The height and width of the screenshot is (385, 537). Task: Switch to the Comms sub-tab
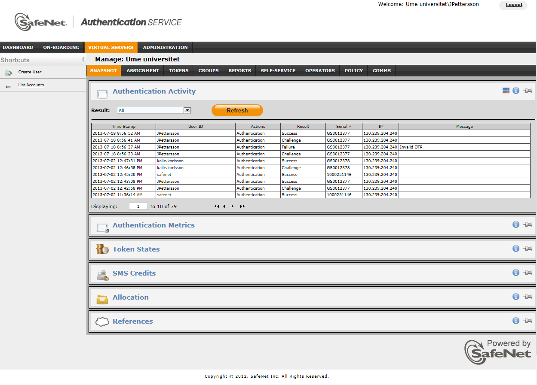[x=382, y=70]
